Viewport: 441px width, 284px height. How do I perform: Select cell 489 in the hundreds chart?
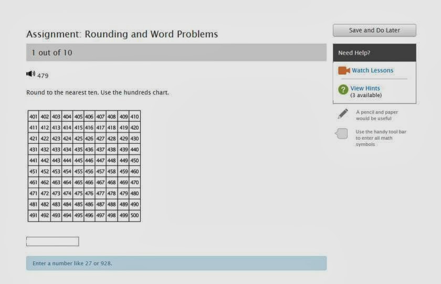point(123,204)
